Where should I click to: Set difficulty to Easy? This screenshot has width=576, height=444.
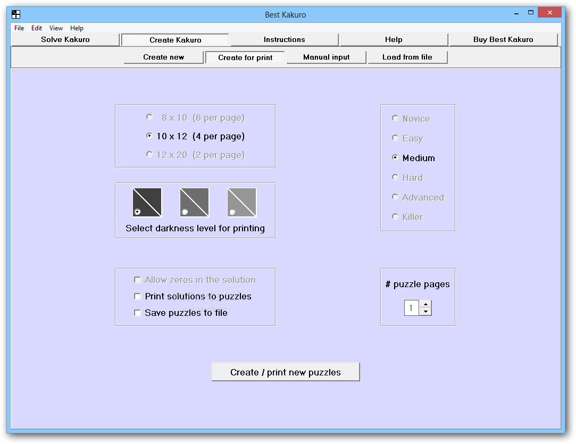click(x=407, y=138)
